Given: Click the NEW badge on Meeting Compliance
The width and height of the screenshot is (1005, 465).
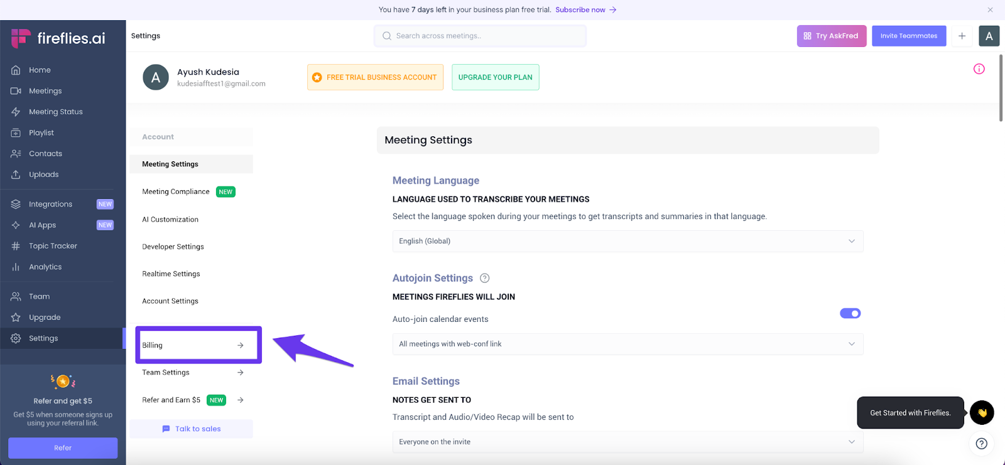Looking at the screenshot, I should pyautogui.click(x=225, y=192).
